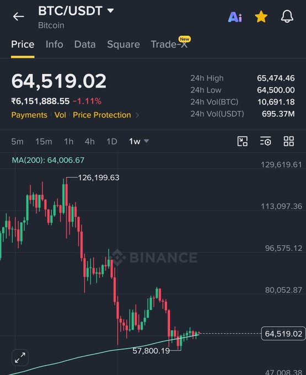
Task: Tap the Price Protection link
Action: tap(102, 115)
